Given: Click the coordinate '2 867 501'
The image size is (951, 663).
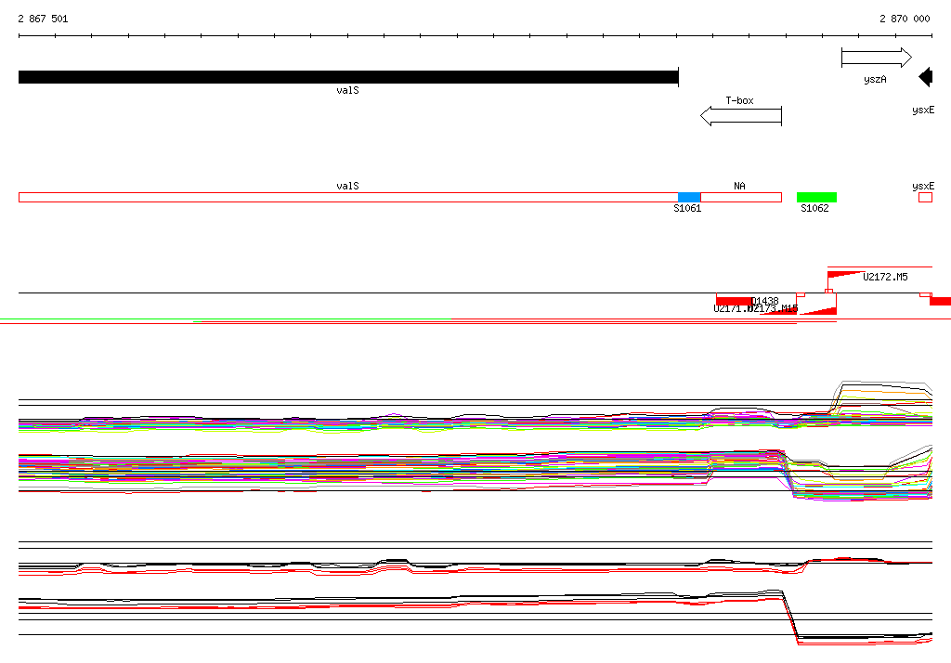Looking at the screenshot, I should point(43,19).
